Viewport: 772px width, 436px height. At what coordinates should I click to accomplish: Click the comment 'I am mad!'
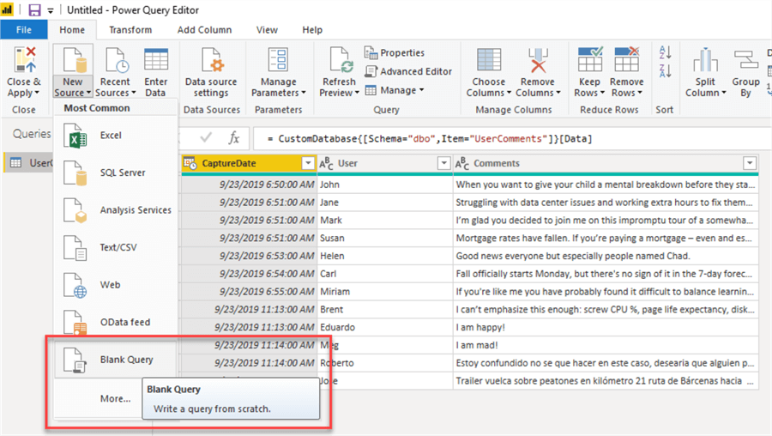[606, 345]
